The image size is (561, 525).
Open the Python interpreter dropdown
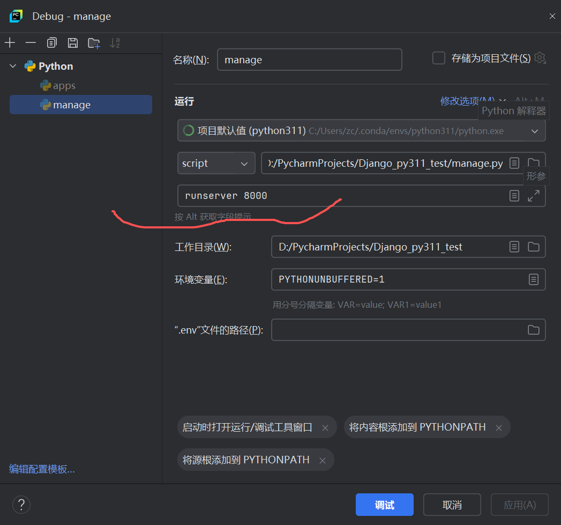click(x=361, y=131)
